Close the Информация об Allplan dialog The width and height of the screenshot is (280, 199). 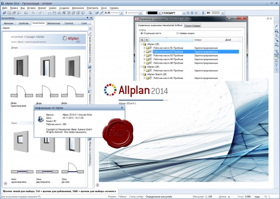point(122,107)
